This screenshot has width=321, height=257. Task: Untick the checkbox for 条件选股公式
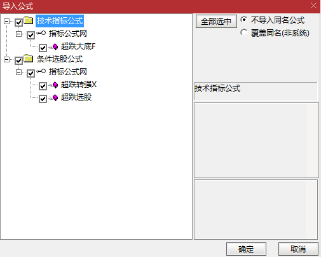18,60
